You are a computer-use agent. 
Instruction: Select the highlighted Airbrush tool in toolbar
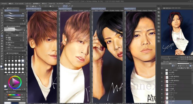[2, 36]
